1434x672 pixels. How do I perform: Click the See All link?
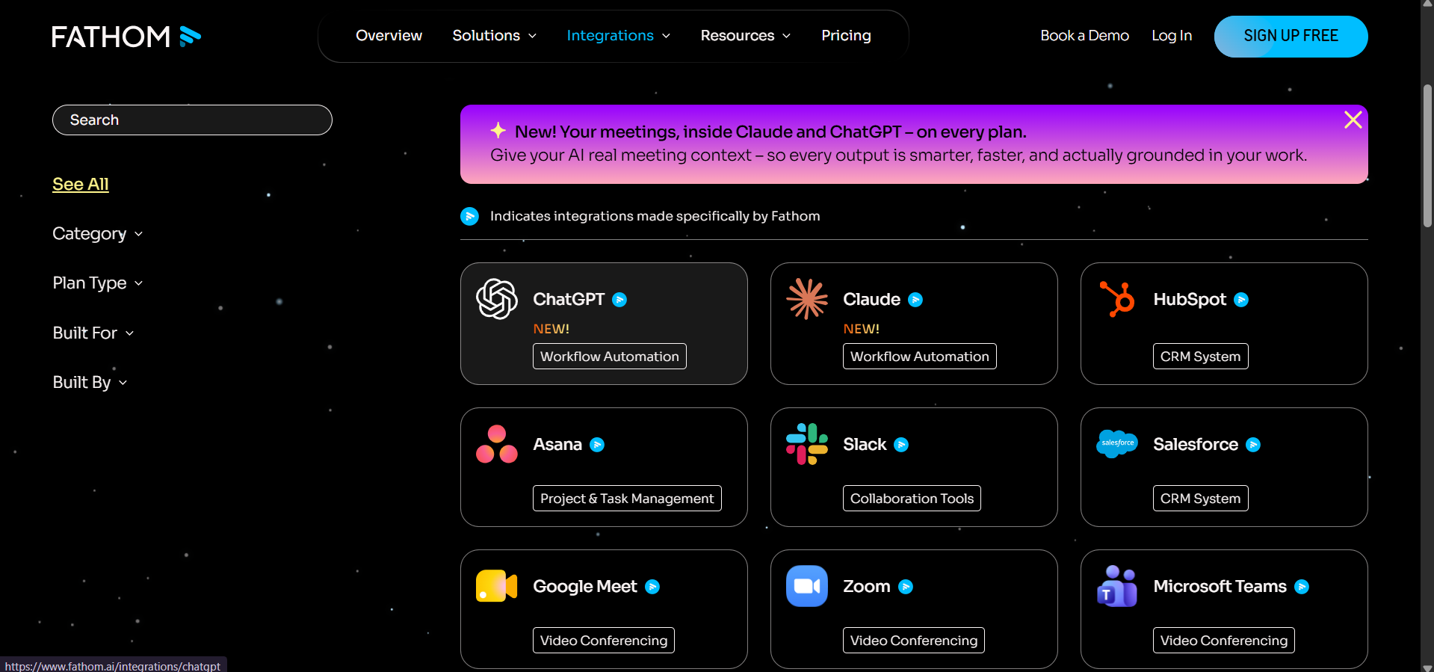pos(81,184)
